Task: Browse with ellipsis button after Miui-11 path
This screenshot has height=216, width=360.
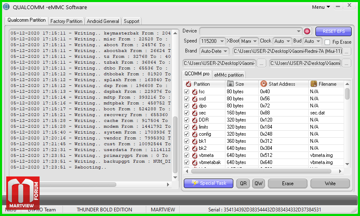Action: click(x=346, y=51)
